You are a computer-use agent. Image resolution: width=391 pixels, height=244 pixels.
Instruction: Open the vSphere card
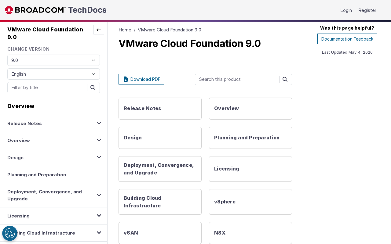(x=250, y=202)
